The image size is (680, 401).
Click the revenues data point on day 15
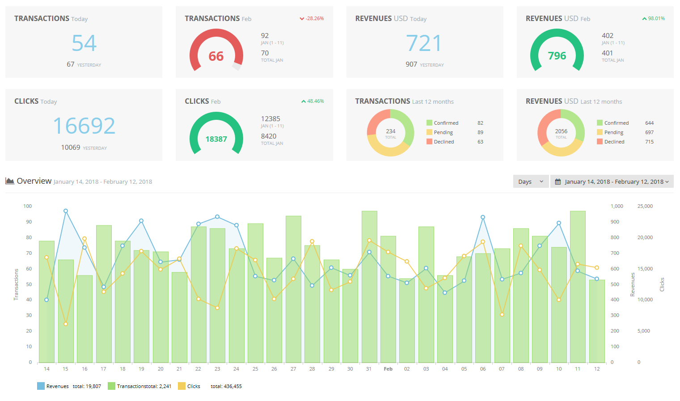(66, 211)
